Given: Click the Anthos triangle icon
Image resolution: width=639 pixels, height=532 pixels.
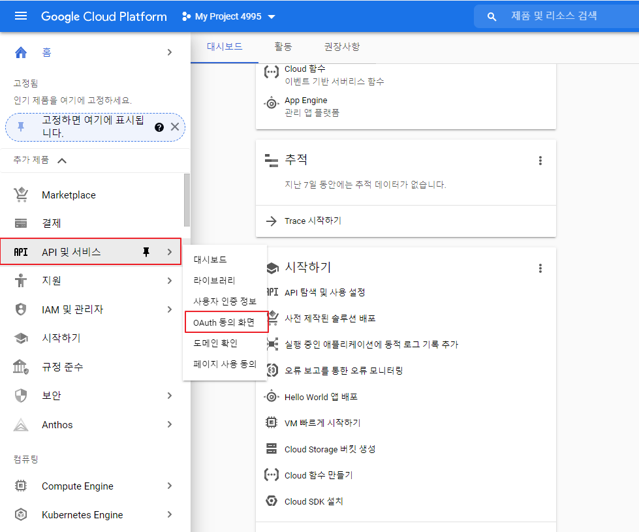Looking at the screenshot, I should [x=21, y=424].
